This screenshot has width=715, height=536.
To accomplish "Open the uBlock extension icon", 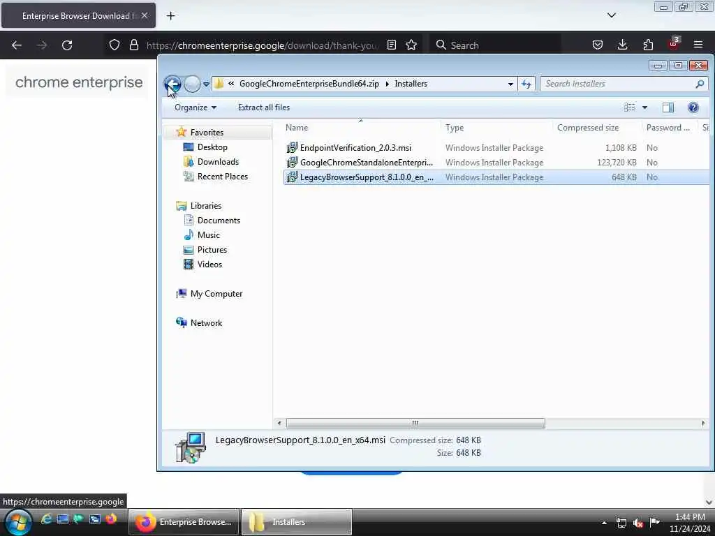I will [674, 44].
